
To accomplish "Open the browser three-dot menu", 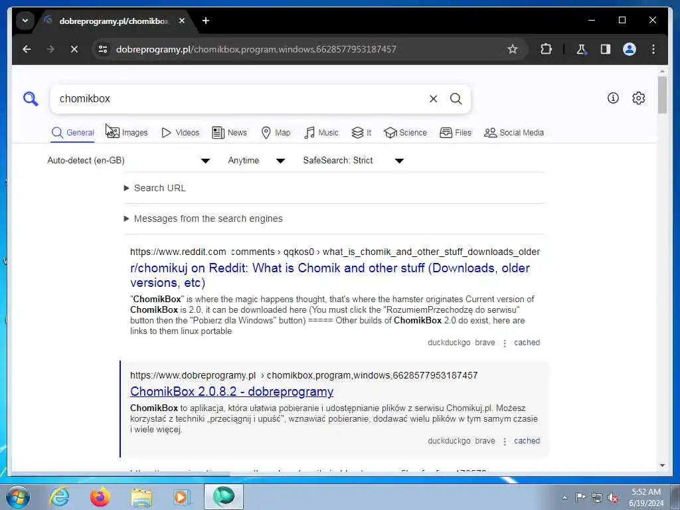I will click(653, 49).
